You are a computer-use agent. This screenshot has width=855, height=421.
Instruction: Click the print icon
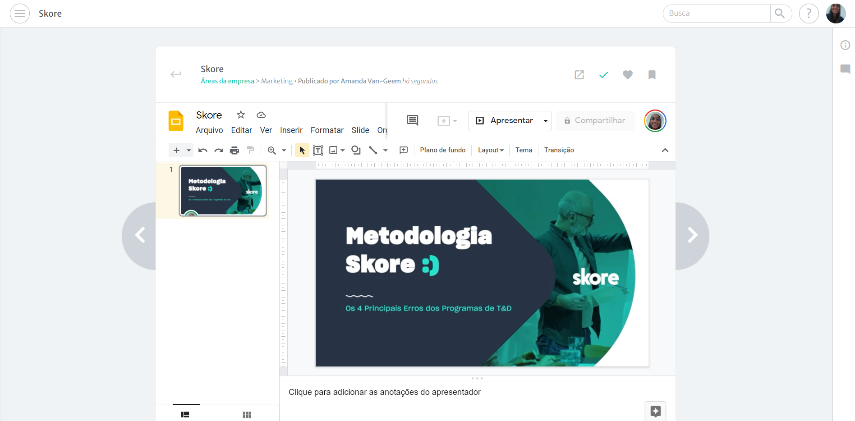coord(234,150)
